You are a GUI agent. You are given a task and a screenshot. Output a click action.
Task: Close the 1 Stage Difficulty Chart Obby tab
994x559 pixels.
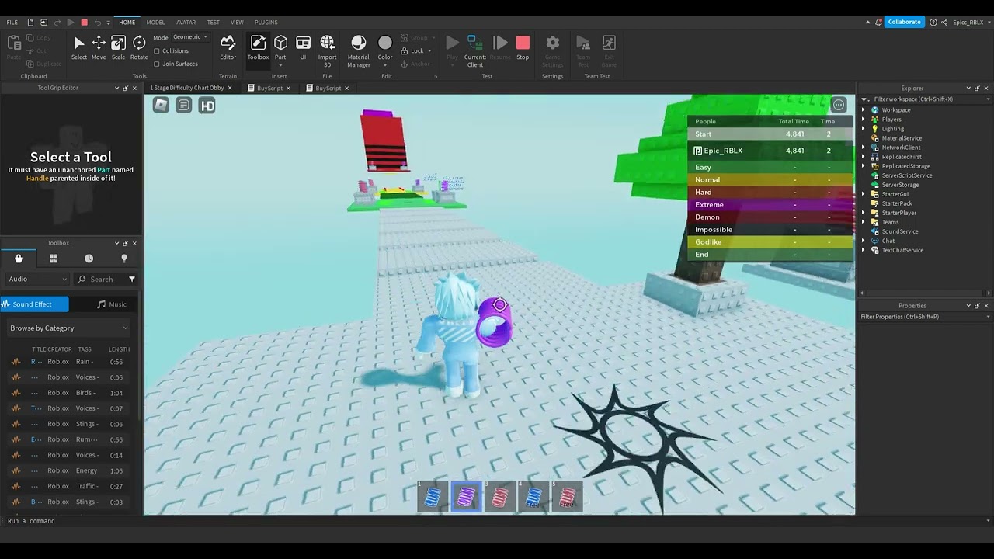(x=230, y=88)
